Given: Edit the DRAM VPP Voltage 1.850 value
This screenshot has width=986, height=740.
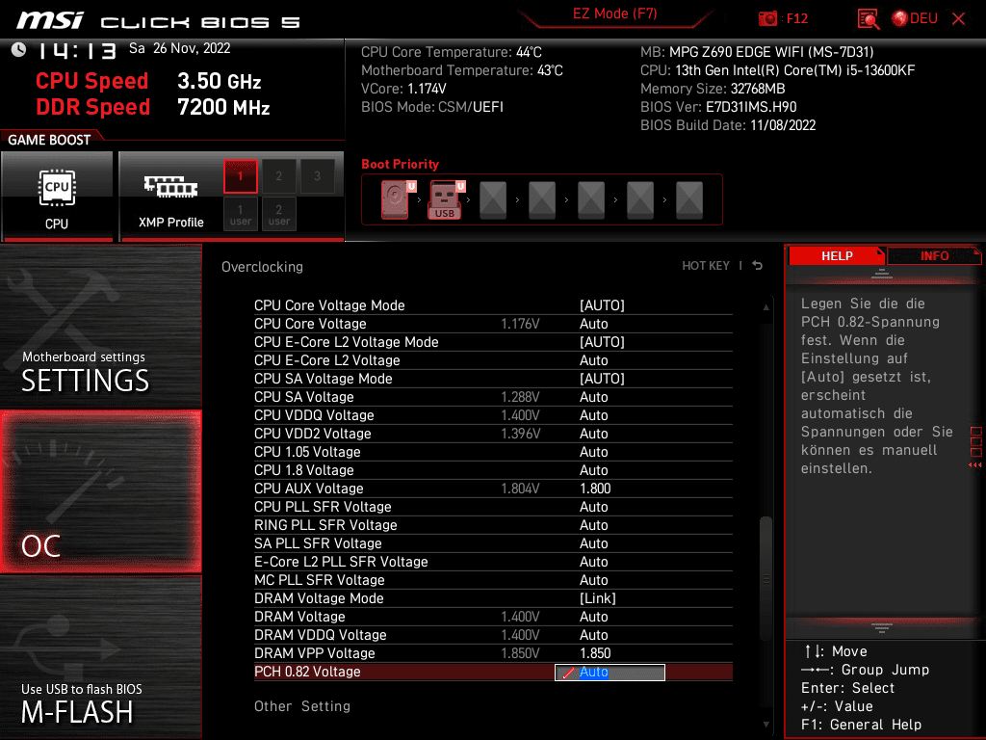Looking at the screenshot, I should (595, 653).
